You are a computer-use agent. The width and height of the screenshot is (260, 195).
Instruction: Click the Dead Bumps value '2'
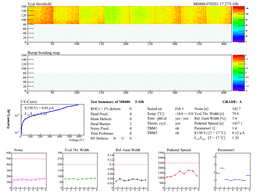point(131,124)
